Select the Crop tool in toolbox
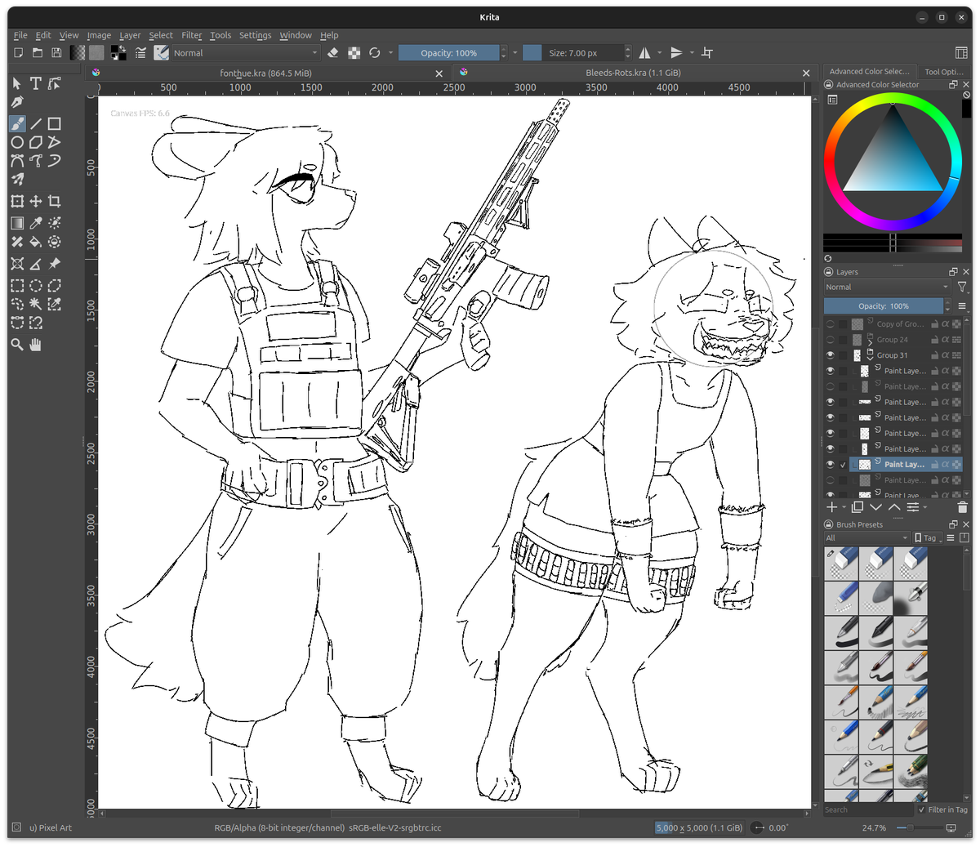980x847 pixels. 55,201
